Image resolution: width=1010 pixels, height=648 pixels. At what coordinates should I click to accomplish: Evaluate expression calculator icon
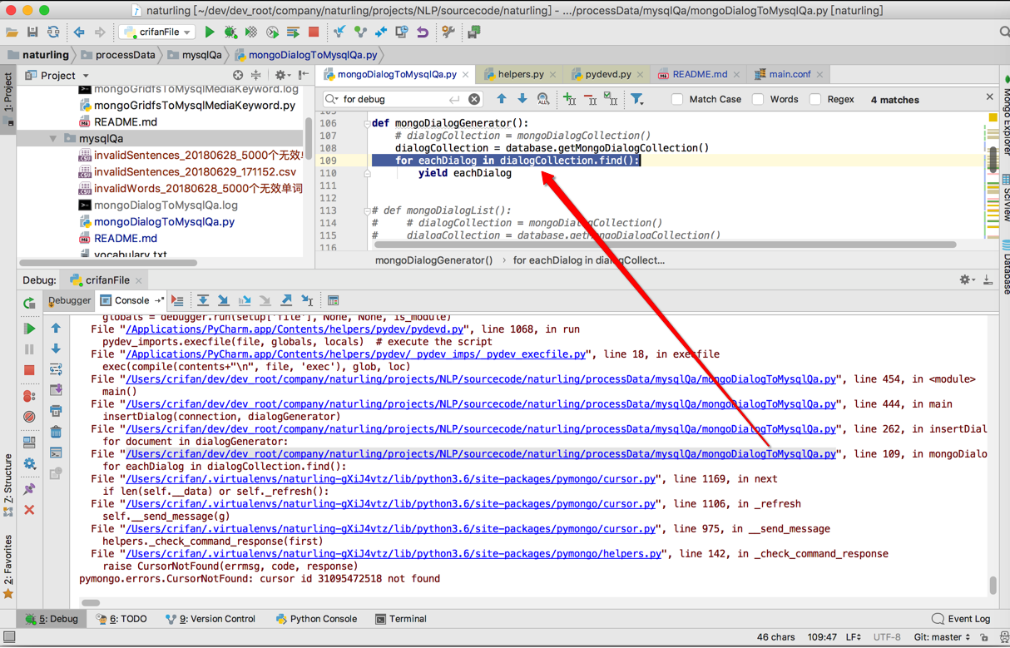tap(333, 300)
